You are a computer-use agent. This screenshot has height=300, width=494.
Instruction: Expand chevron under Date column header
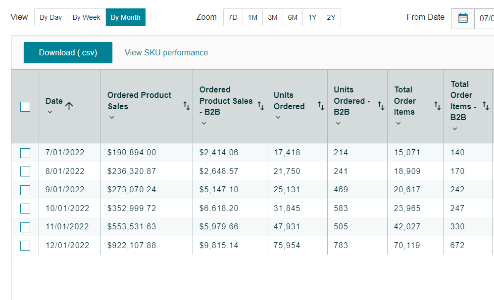(x=49, y=112)
